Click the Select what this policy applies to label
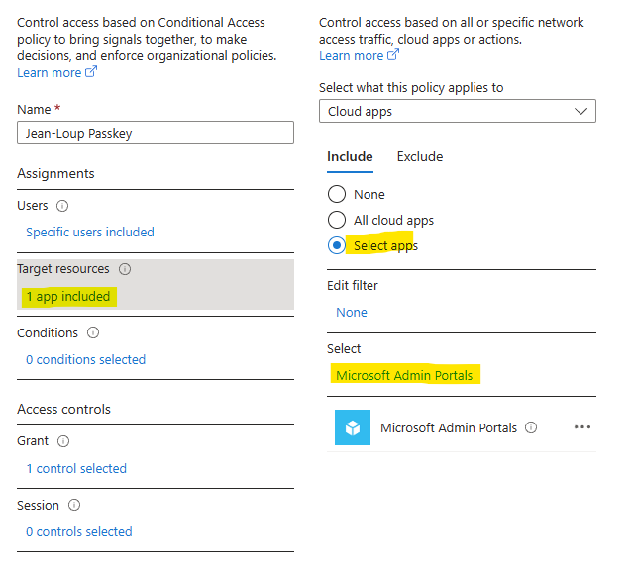Screen dimensions: 633x565 [x=411, y=87]
